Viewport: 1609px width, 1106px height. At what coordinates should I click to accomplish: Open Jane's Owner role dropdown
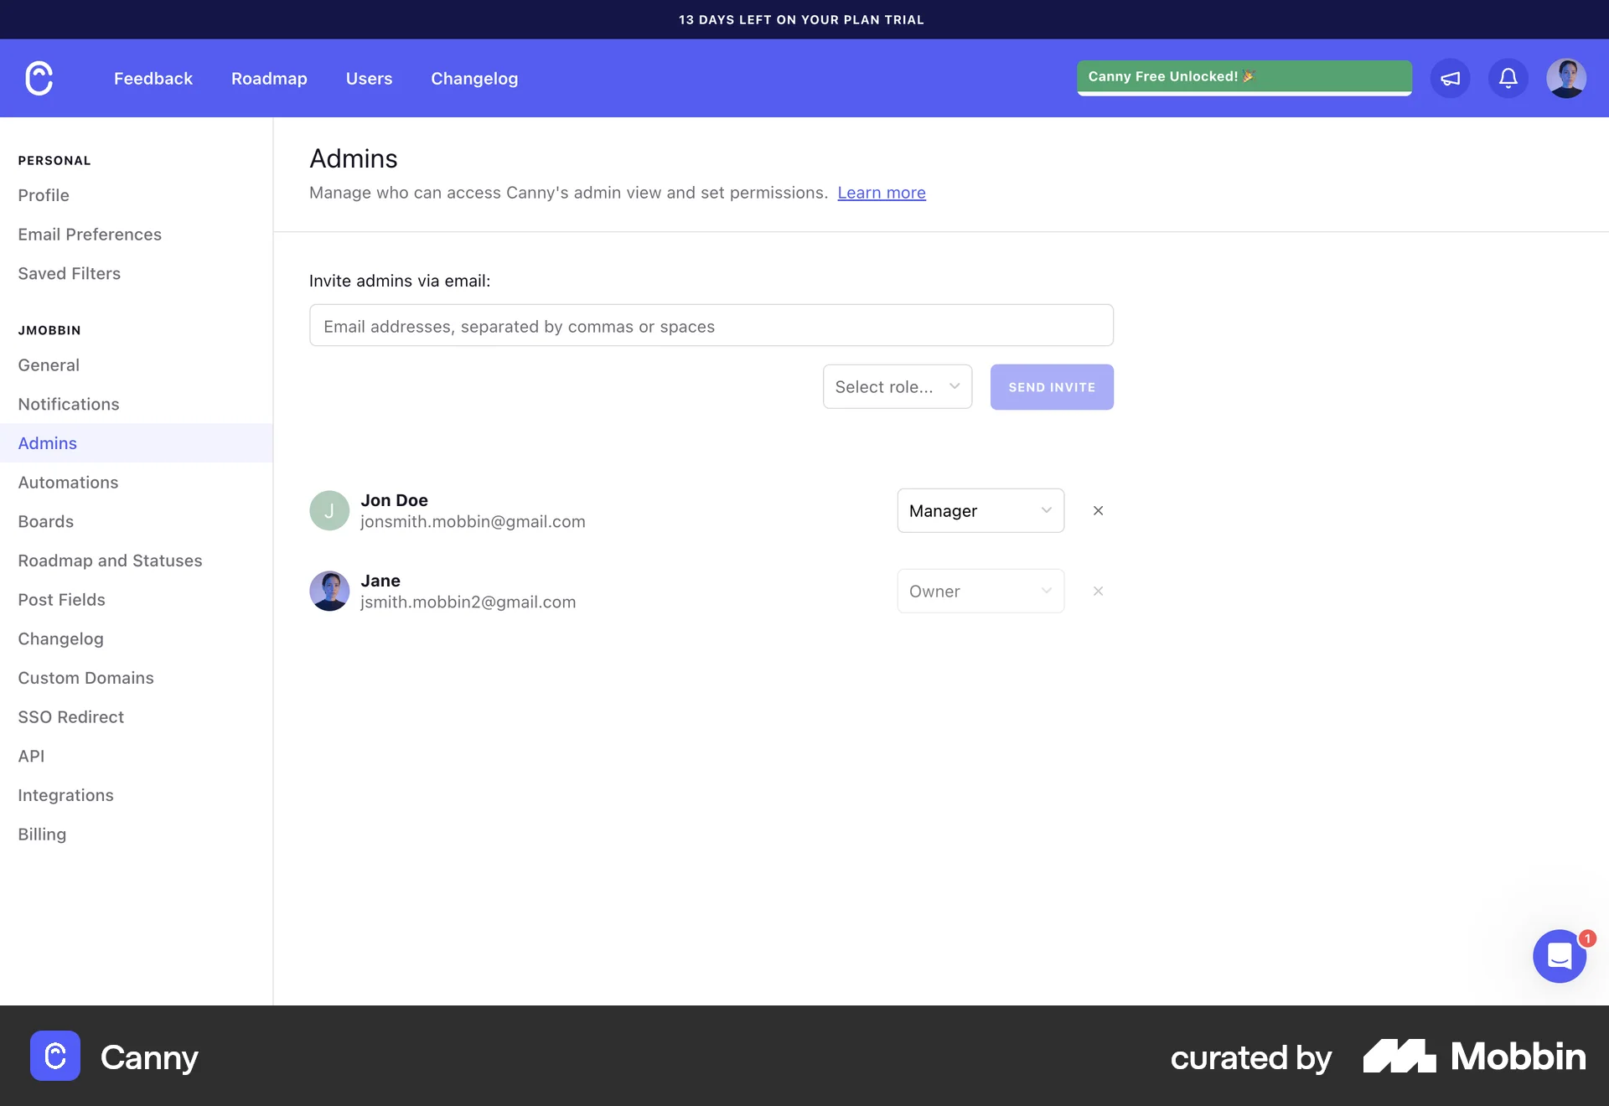980,591
